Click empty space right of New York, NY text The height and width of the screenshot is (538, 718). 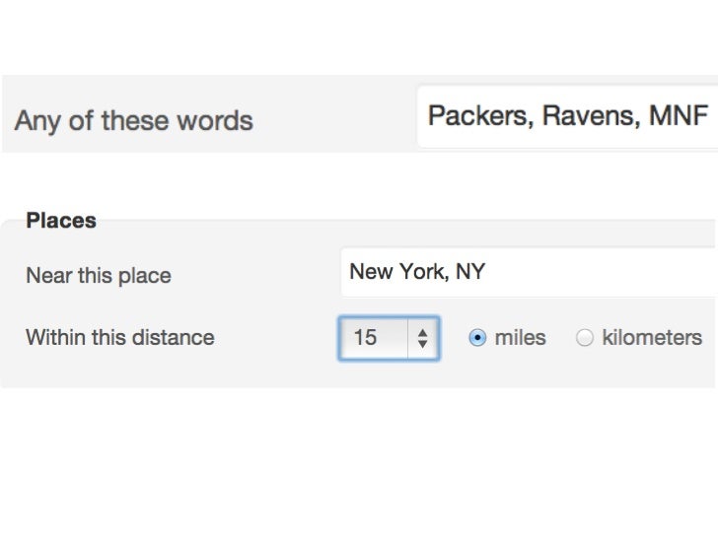600,272
